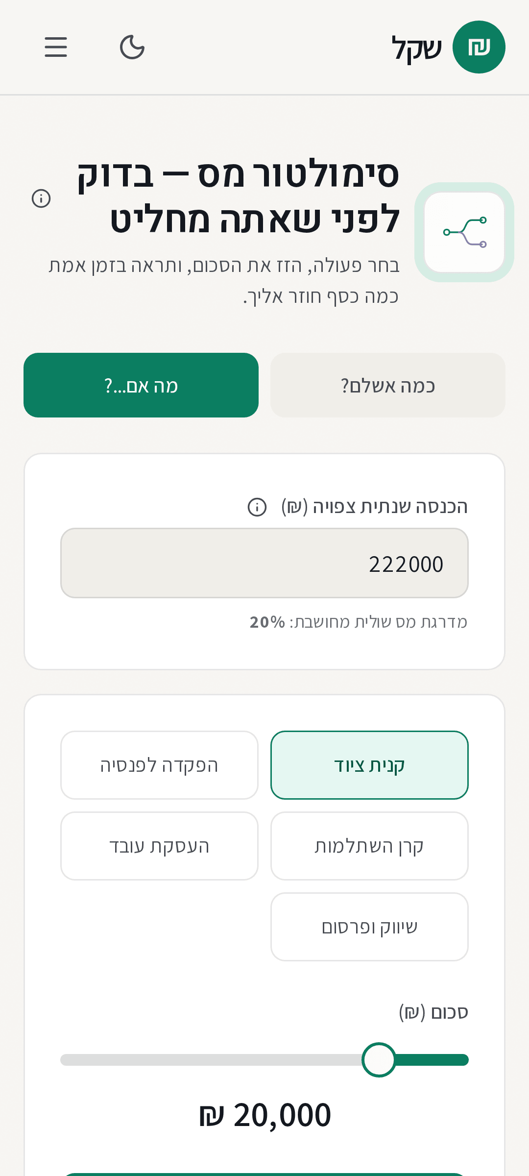Open the hamburger menu
The image size is (529, 1176).
pos(56,47)
